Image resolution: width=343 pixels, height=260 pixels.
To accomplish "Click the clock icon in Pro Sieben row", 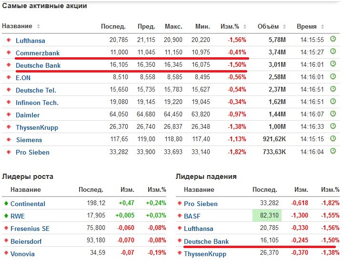I will click(x=333, y=152).
